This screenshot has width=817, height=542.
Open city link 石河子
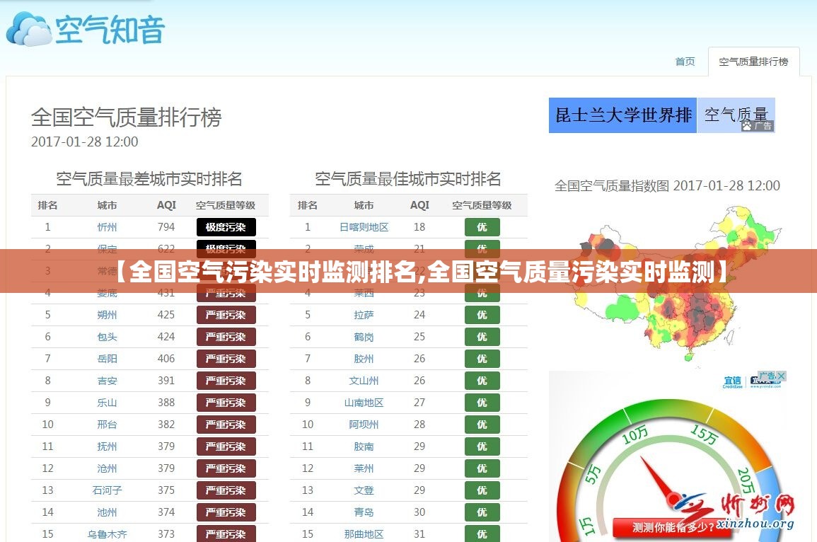pyautogui.click(x=107, y=490)
